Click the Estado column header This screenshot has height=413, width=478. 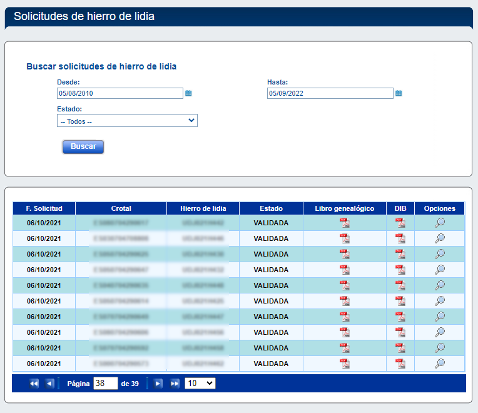[271, 208]
